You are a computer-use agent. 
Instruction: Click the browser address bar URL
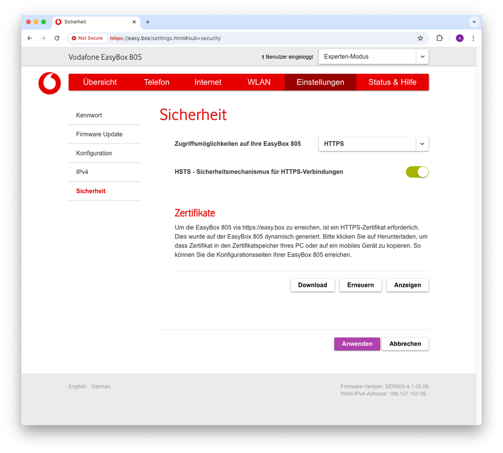tap(165, 38)
